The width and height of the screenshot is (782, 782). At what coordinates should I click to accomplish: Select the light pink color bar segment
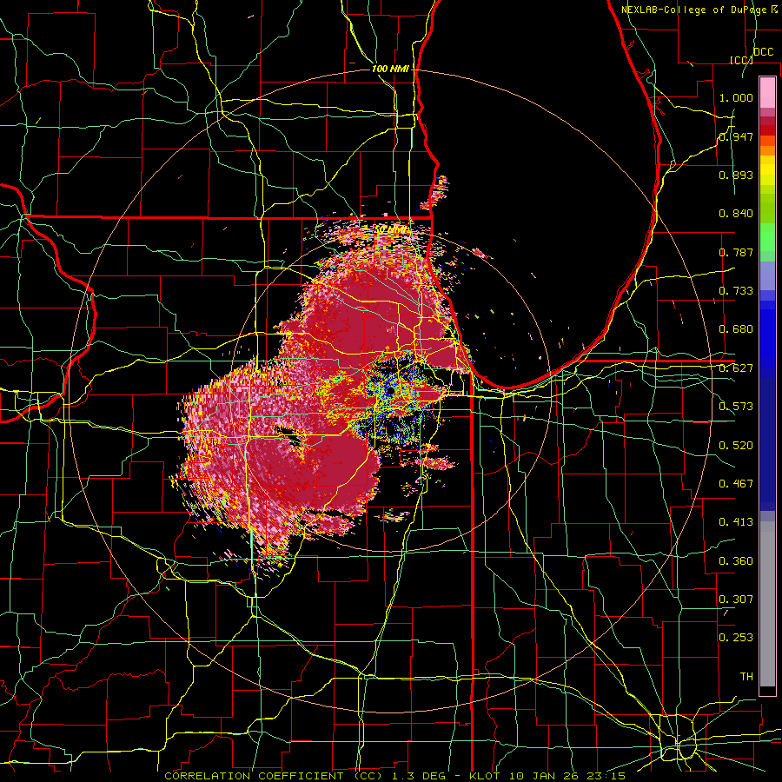767,93
